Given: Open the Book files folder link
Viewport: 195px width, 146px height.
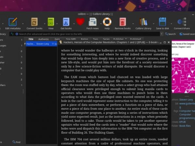Looking at the screenshot, I should 185,126.
